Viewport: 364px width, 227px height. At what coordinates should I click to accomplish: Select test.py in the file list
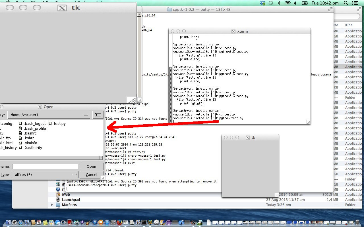[x=59, y=124]
